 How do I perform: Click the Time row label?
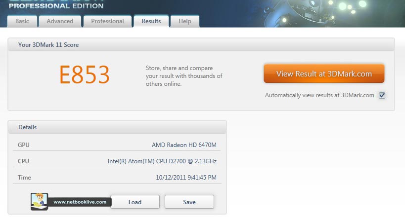coord(24,178)
